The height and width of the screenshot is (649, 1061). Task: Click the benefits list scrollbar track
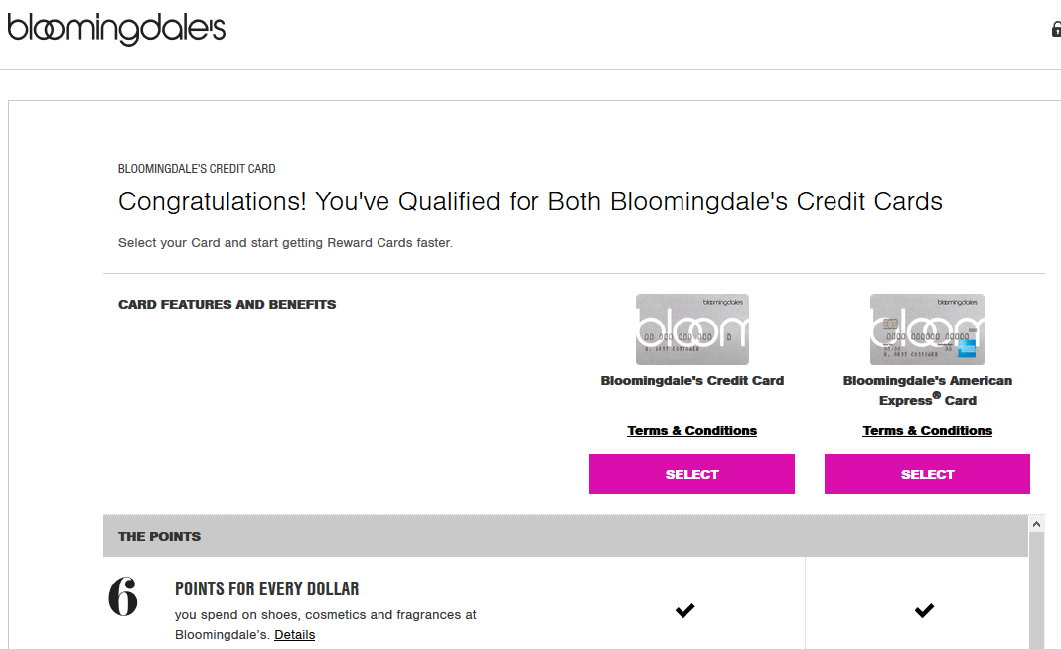pyautogui.click(x=1036, y=595)
